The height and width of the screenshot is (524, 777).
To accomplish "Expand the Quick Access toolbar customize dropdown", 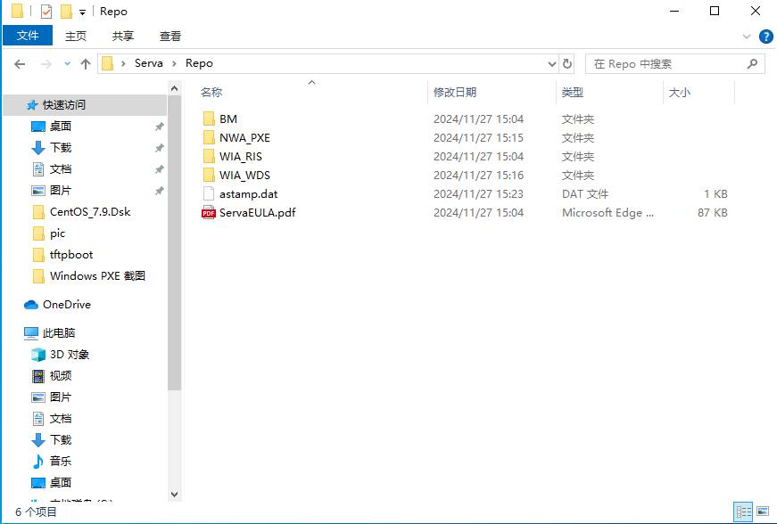I will (x=83, y=12).
